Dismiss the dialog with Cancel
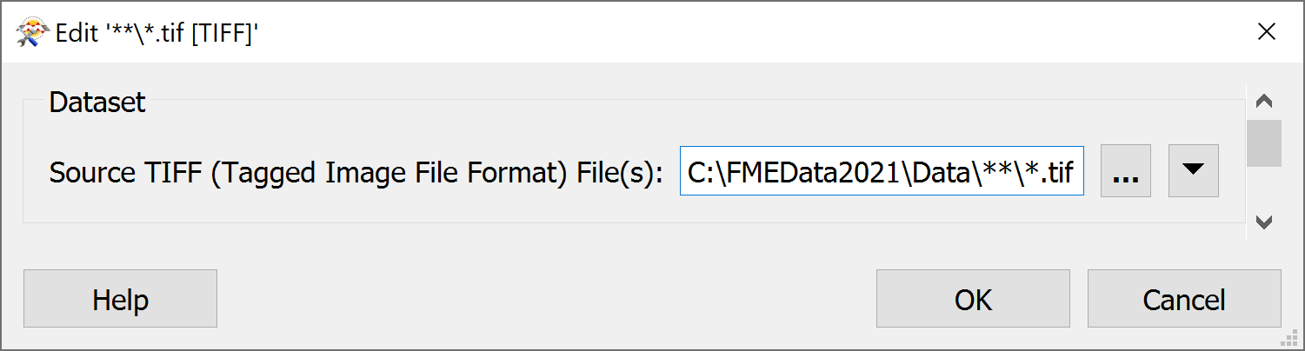Viewport: 1305px width, 351px height. (1183, 299)
